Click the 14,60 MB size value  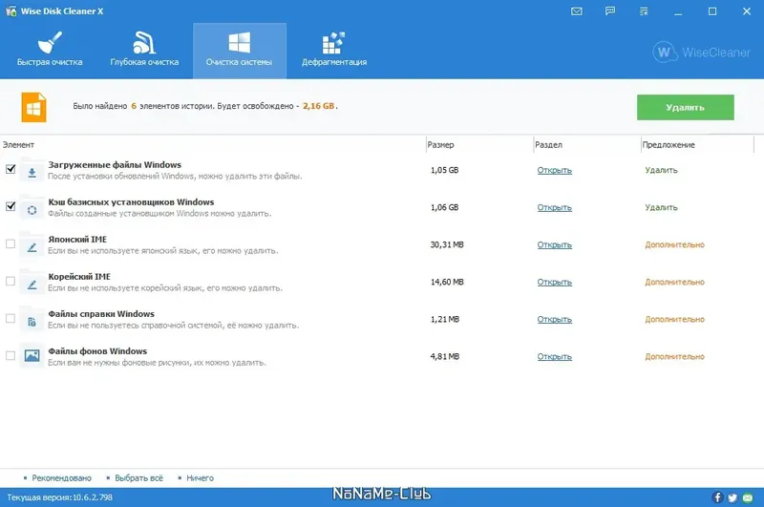(x=447, y=282)
